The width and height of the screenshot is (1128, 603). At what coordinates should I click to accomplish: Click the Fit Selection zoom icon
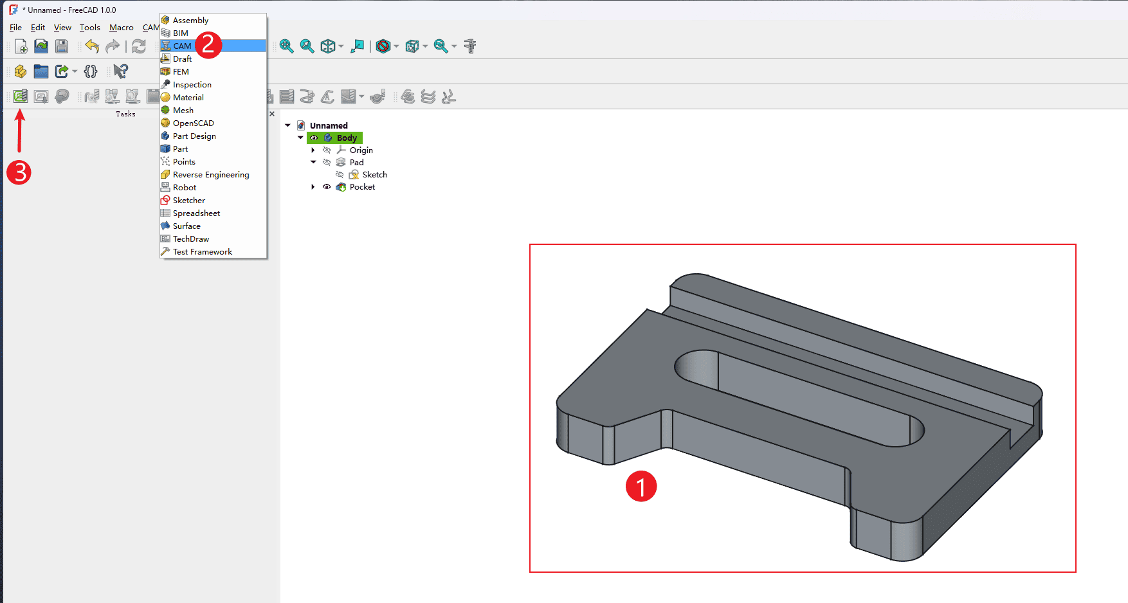[307, 46]
